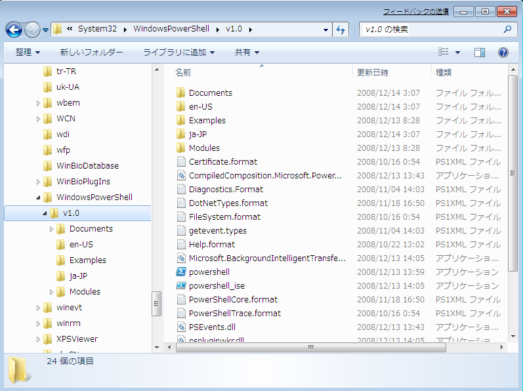Expand the wbem folder in tree

[38, 104]
